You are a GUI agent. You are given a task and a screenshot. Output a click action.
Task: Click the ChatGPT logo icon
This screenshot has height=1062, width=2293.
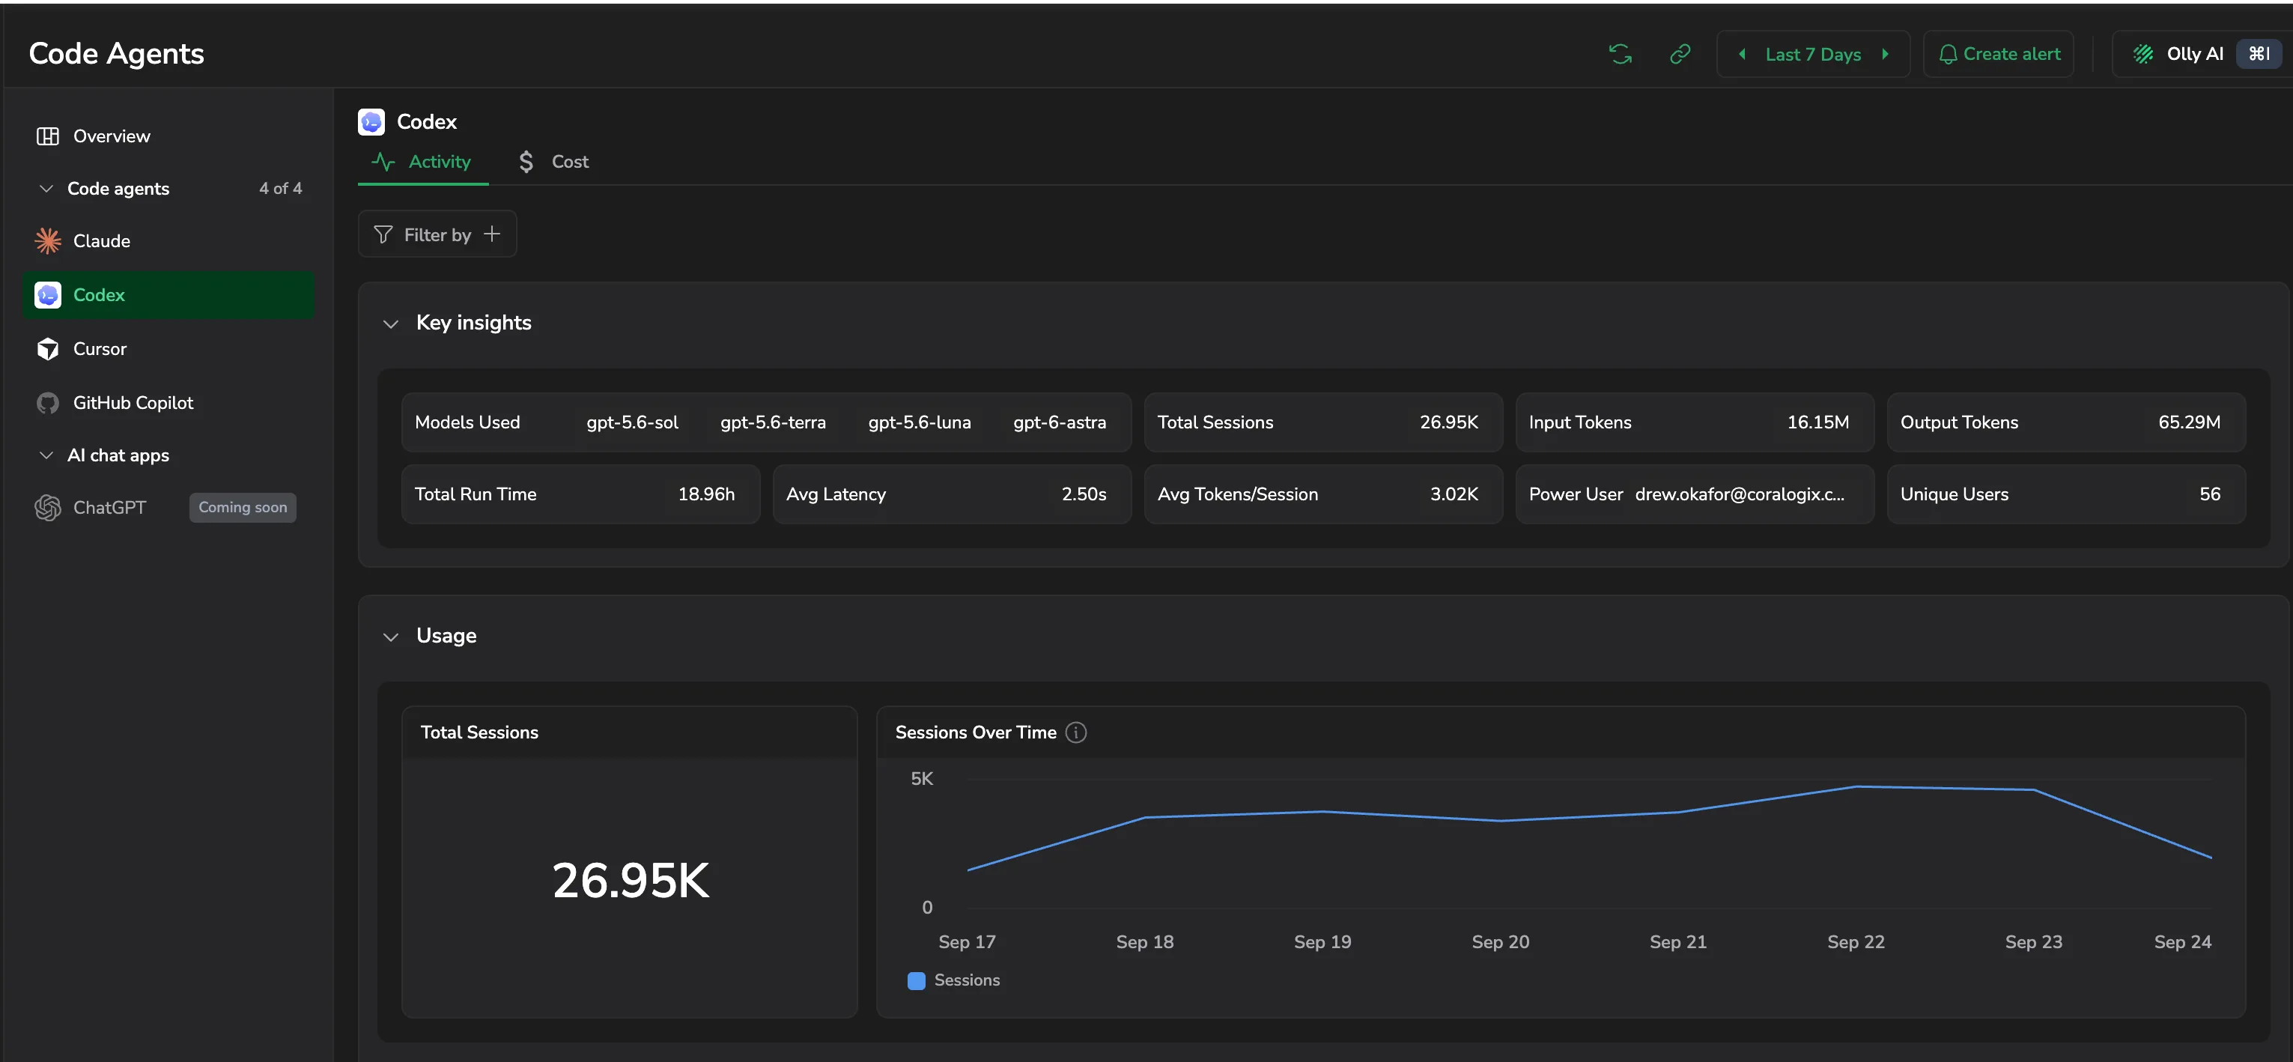click(48, 508)
